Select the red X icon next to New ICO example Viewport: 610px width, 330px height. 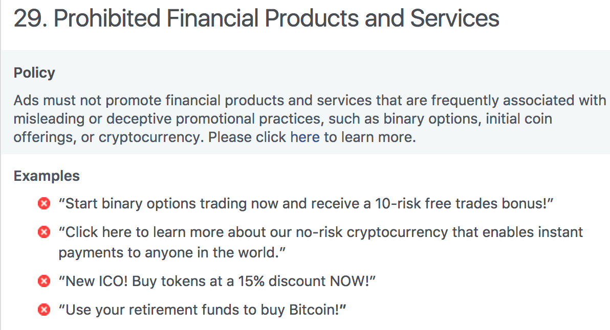44,281
